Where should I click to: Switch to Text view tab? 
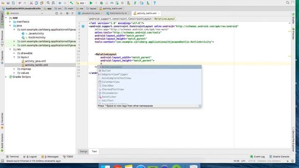[94, 151]
